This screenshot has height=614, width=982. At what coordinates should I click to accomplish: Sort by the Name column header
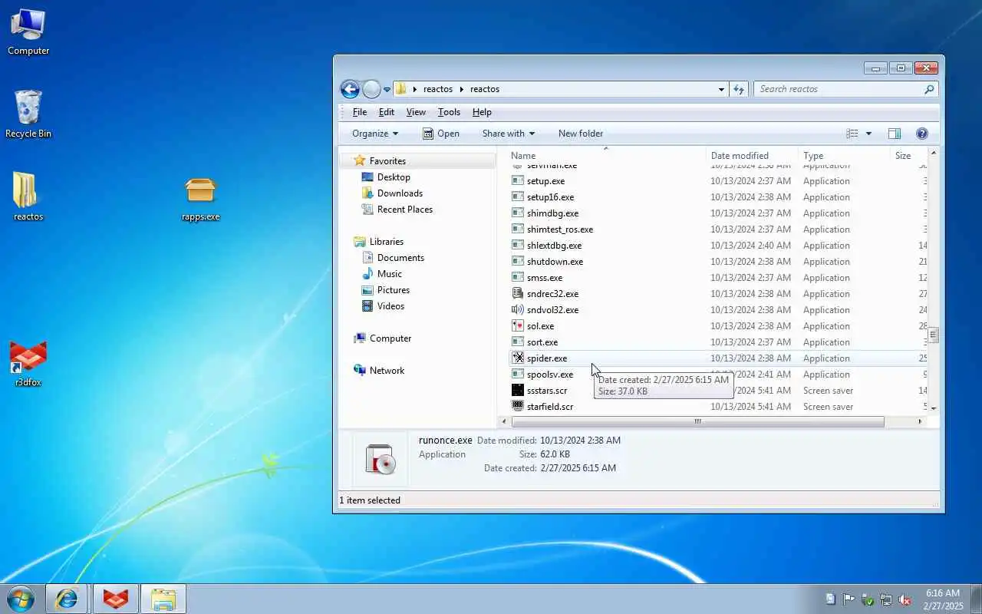(605, 156)
